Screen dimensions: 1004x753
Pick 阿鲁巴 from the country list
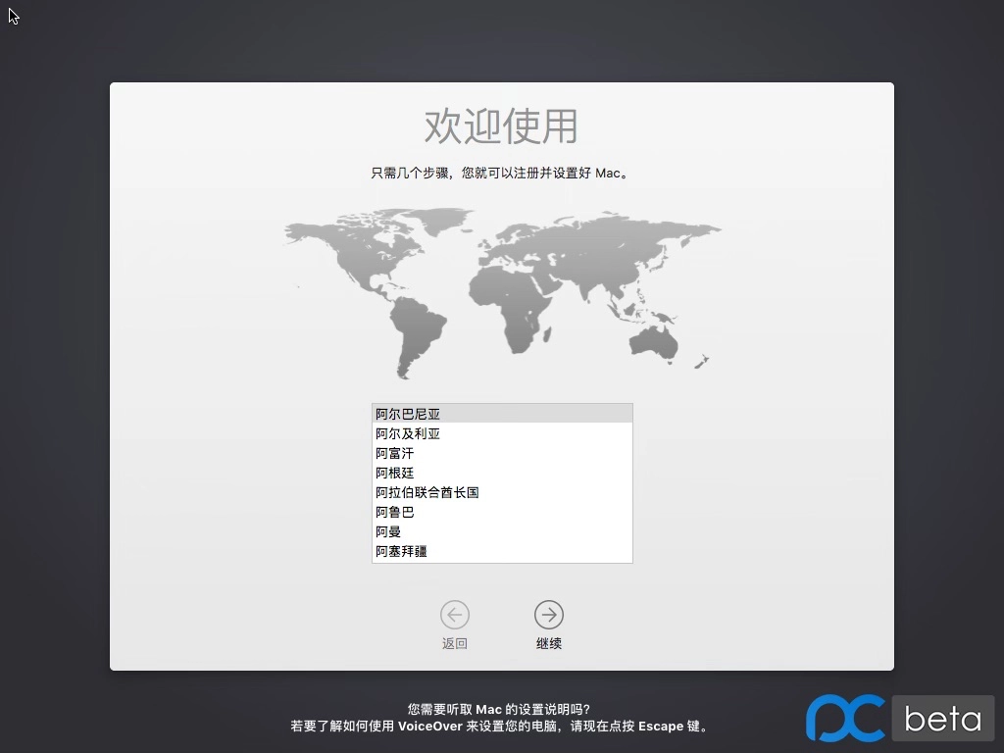point(502,512)
